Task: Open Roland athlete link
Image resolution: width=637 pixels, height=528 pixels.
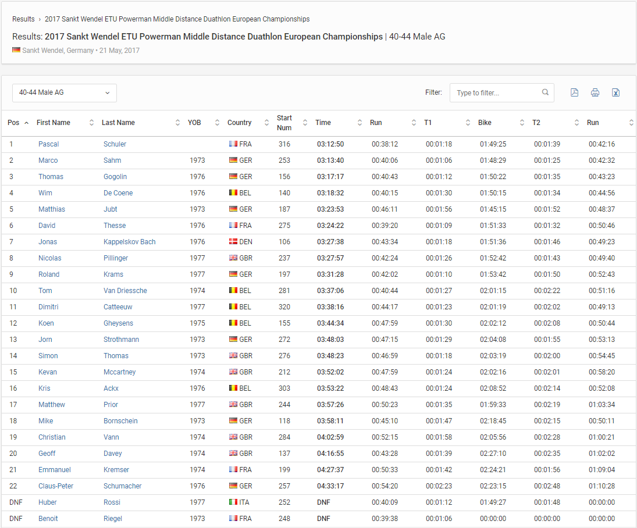Action: (49, 274)
